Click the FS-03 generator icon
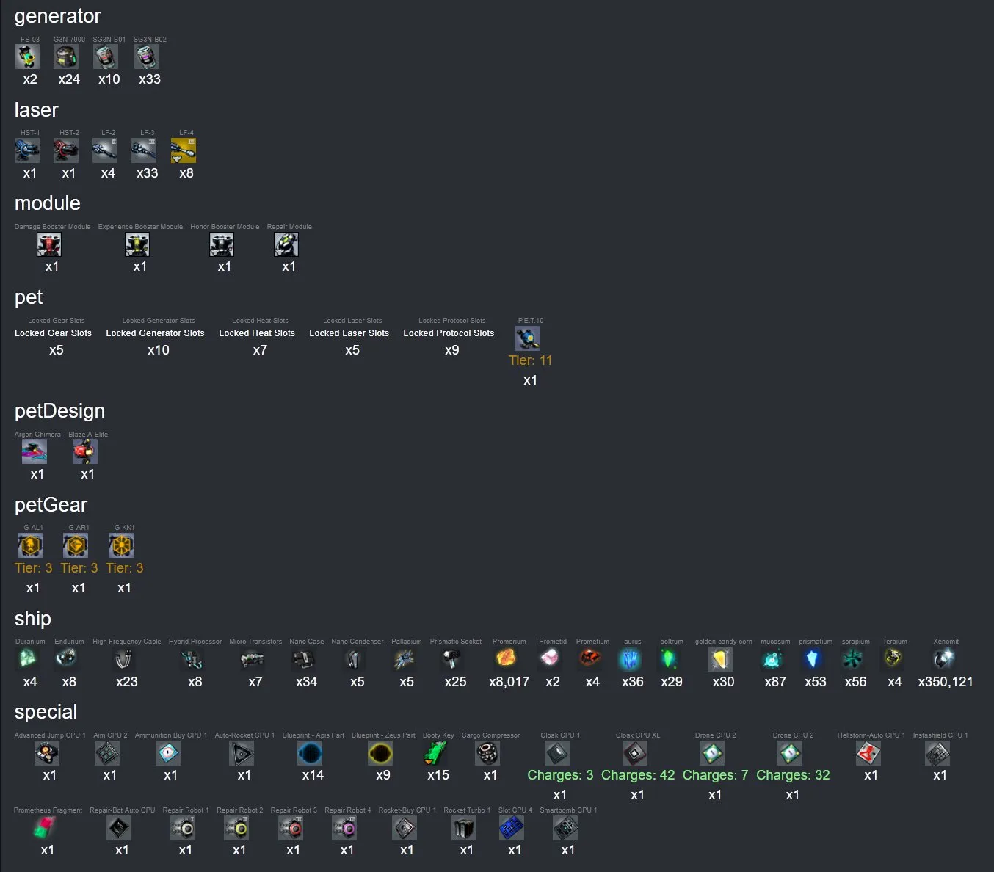994x872 pixels. pyautogui.click(x=27, y=57)
